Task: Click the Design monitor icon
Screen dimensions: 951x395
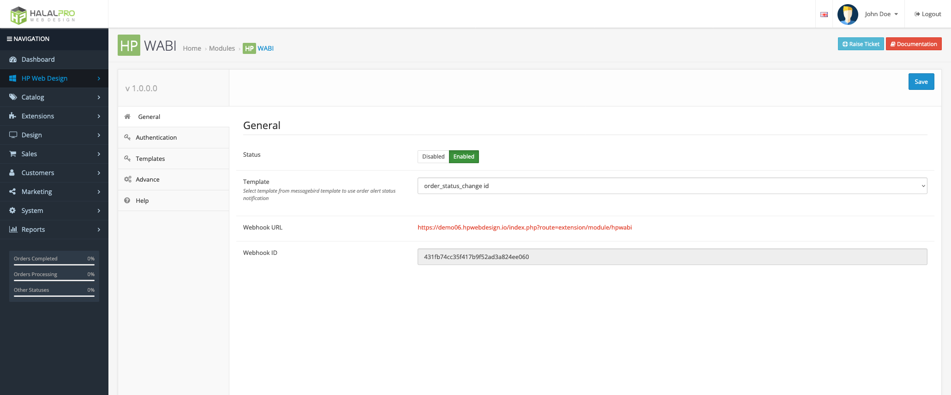Action: [13, 135]
